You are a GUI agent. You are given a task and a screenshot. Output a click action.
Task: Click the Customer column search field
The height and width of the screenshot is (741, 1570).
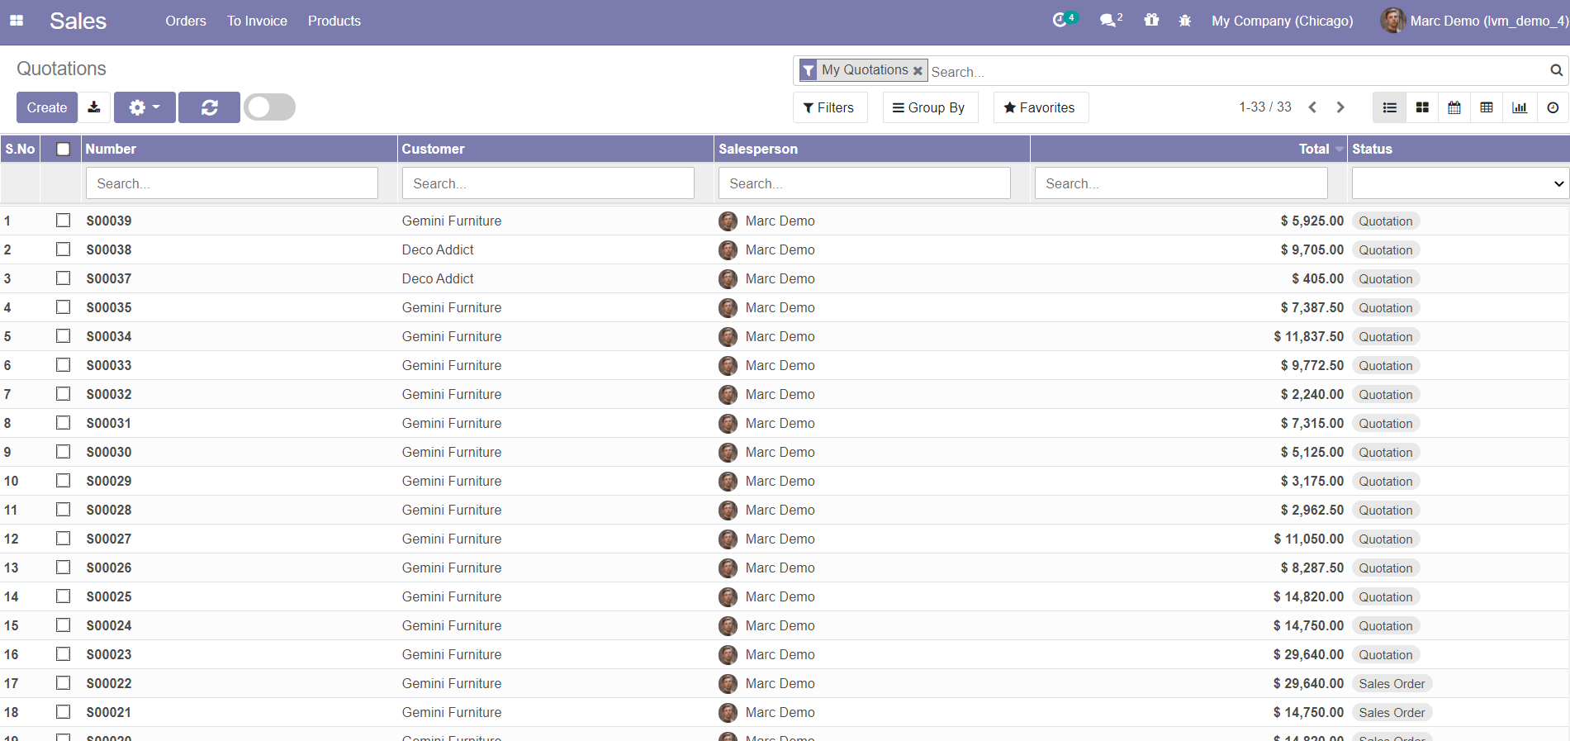click(548, 183)
